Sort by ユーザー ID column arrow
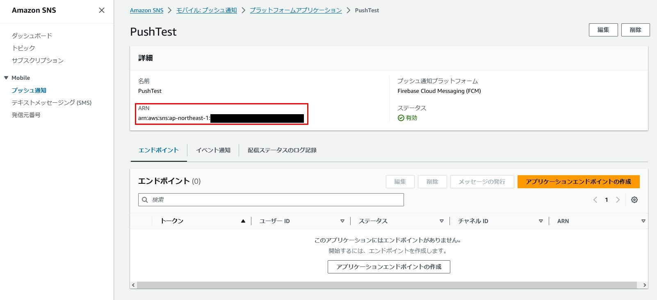This screenshot has width=657, height=300. 342,221
